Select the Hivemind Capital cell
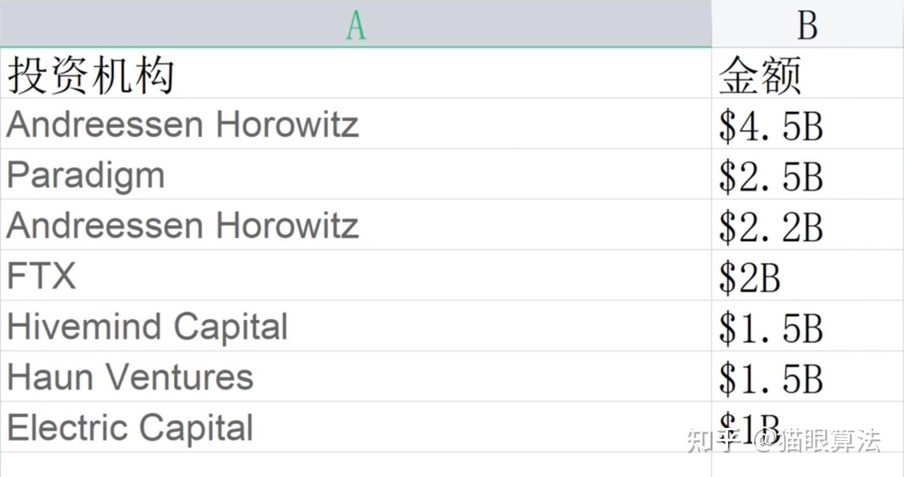Screen dimensions: 904x477 pos(356,326)
